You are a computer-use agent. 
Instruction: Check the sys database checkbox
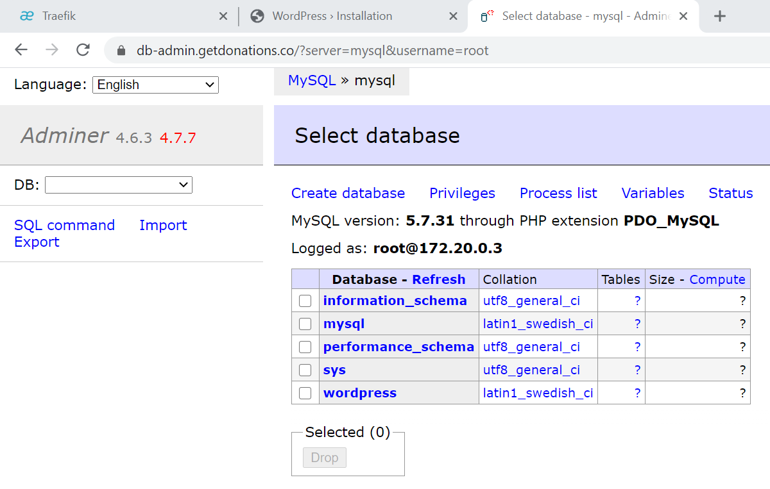tap(305, 370)
